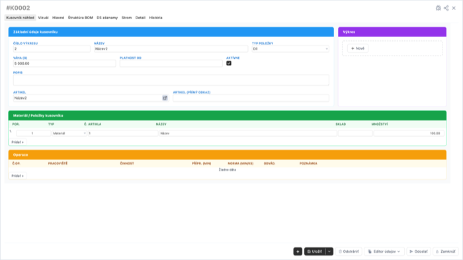The width and height of the screenshot is (463, 260).
Task: Open the bug report icon
Action: click(438, 8)
